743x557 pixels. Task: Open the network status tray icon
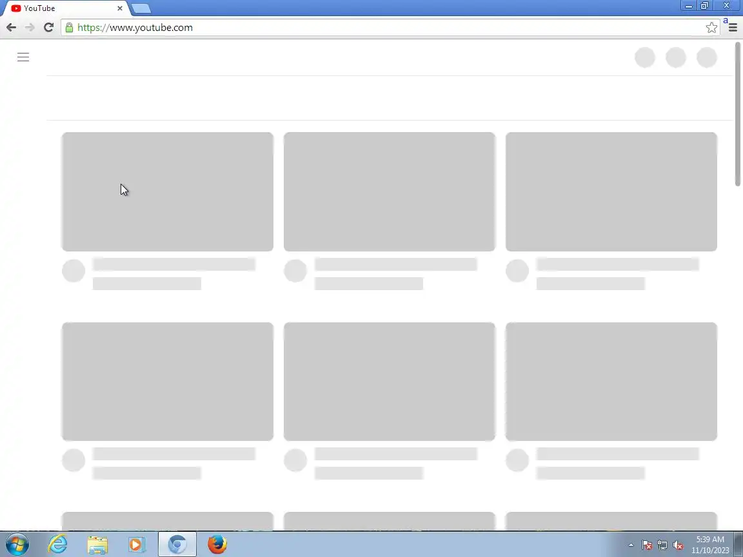662,545
